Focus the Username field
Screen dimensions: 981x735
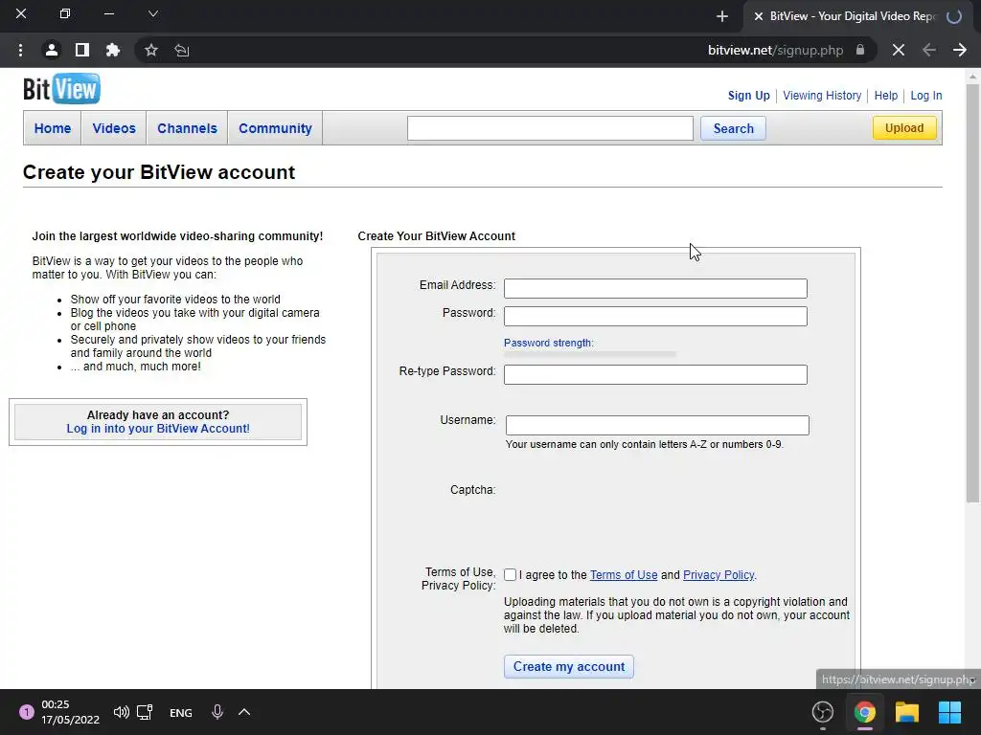tap(657, 425)
